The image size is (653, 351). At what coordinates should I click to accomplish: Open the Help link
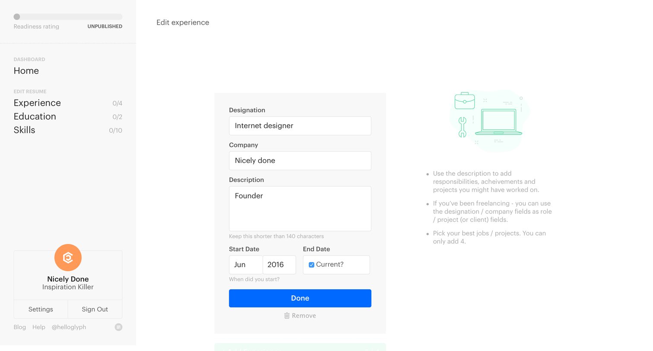(x=39, y=327)
